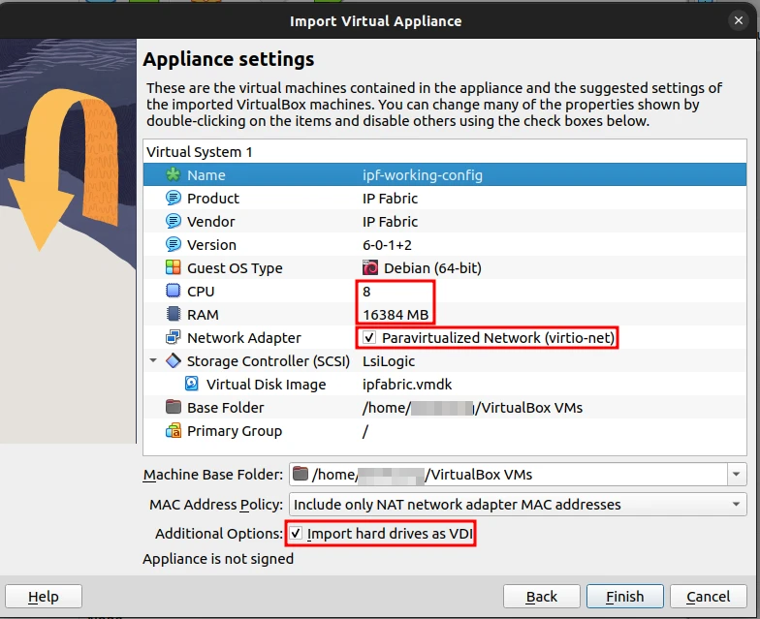Toggle Import hard drives as VDI checkbox
Screen dimensions: 760x619
coord(296,534)
